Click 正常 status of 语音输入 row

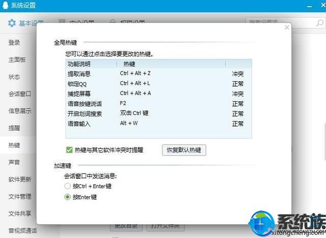pyautogui.click(x=238, y=124)
